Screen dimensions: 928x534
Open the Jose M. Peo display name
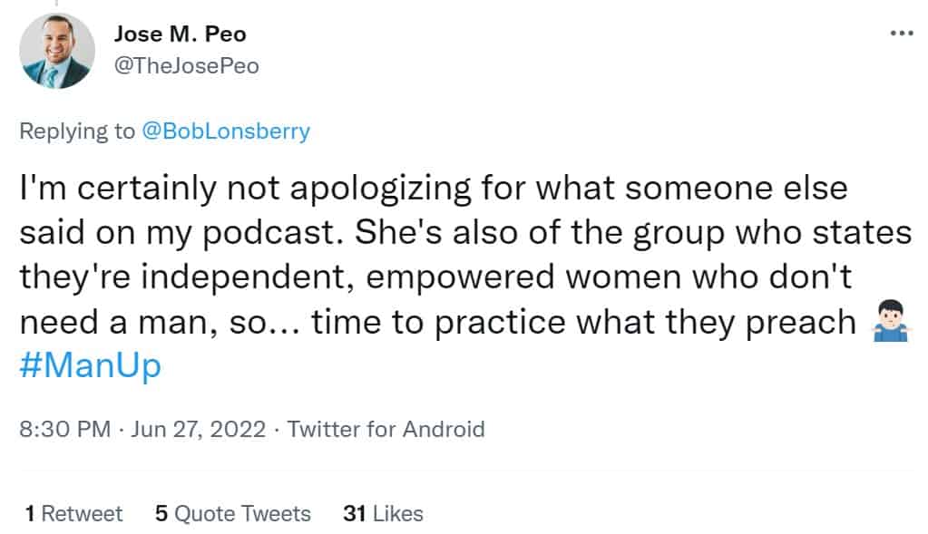click(x=180, y=34)
